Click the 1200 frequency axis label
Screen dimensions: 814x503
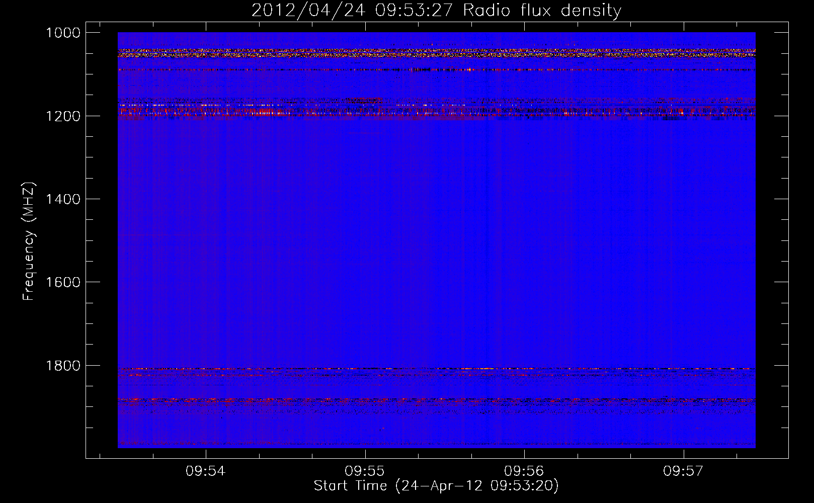pyautogui.click(x=63, y=116)
